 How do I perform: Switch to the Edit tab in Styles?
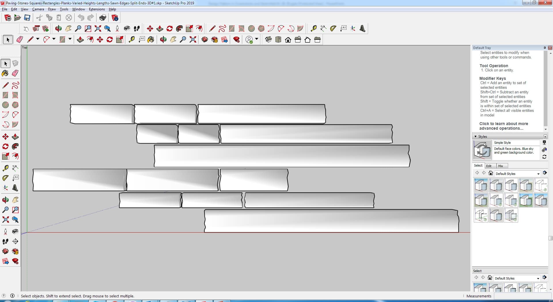point(489,166)
